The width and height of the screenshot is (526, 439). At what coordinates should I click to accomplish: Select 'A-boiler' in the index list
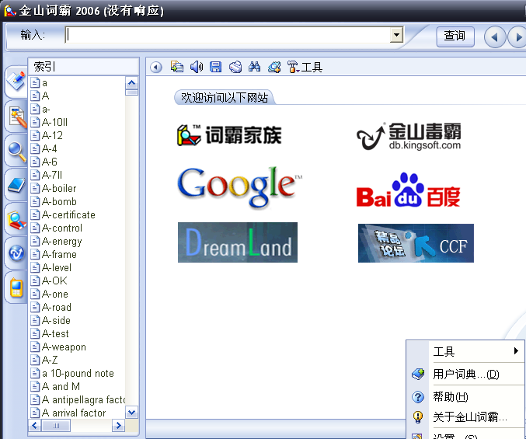pyautogui.click(x=59, y=189)
